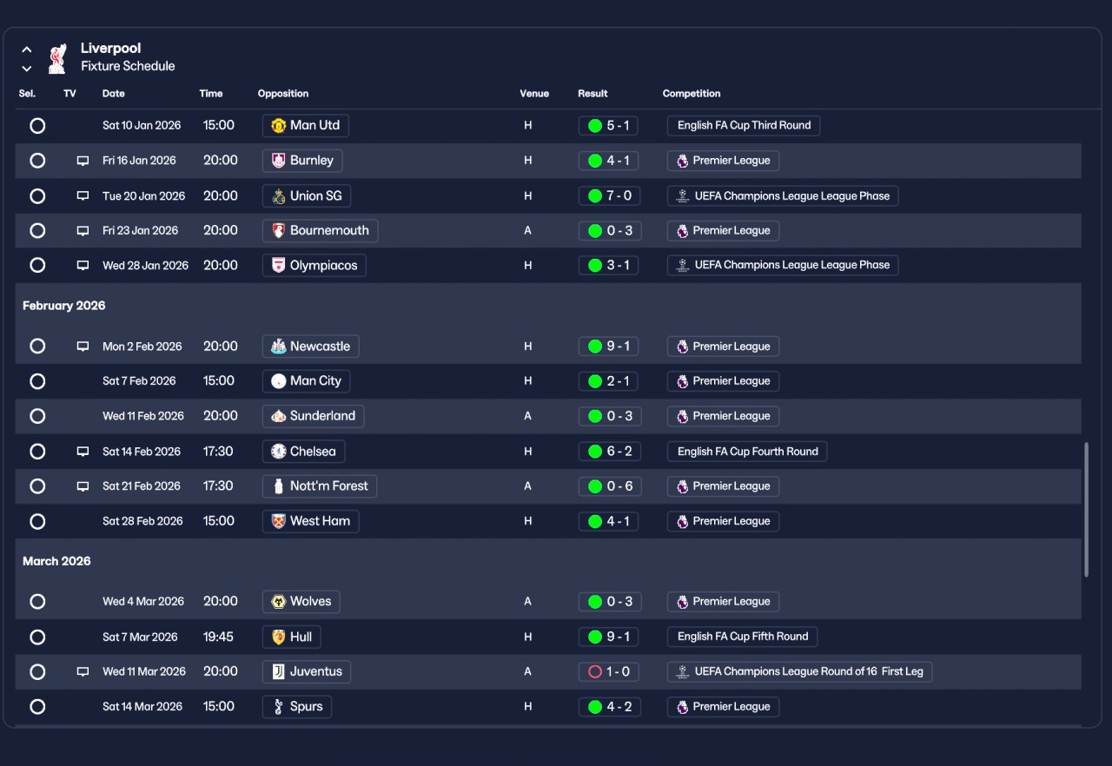
Task: Open the West Ham opposition button
Action: coord(310,521)
